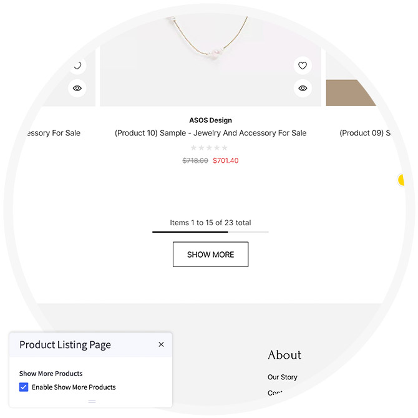The height and width of the screenshot is (418, 418).
Task: Click the panel's bottom drag handle
Action: tap(92, 401)
